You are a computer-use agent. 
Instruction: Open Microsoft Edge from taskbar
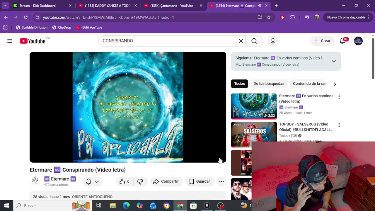point(126,206)
